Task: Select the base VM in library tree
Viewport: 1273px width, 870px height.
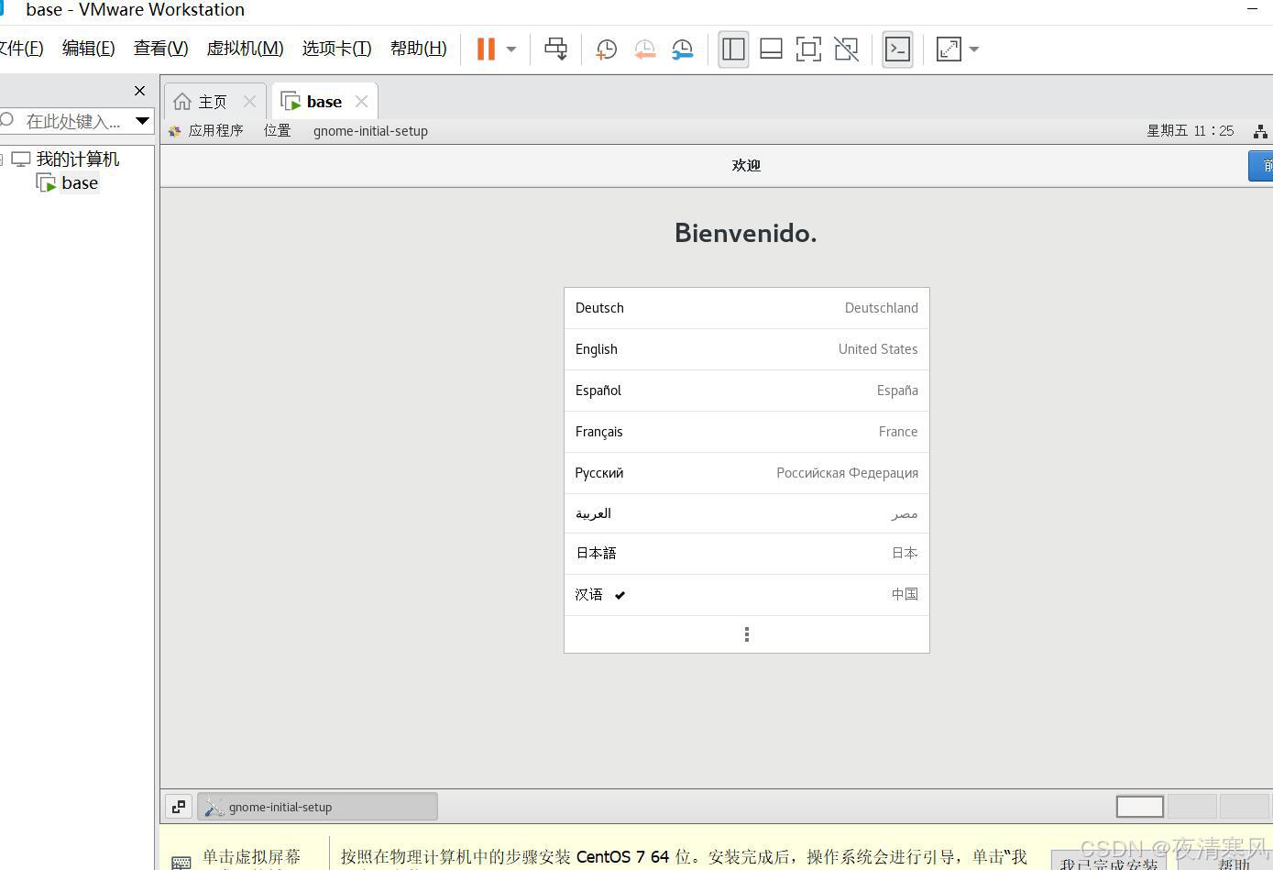Action: coord(79,183)
